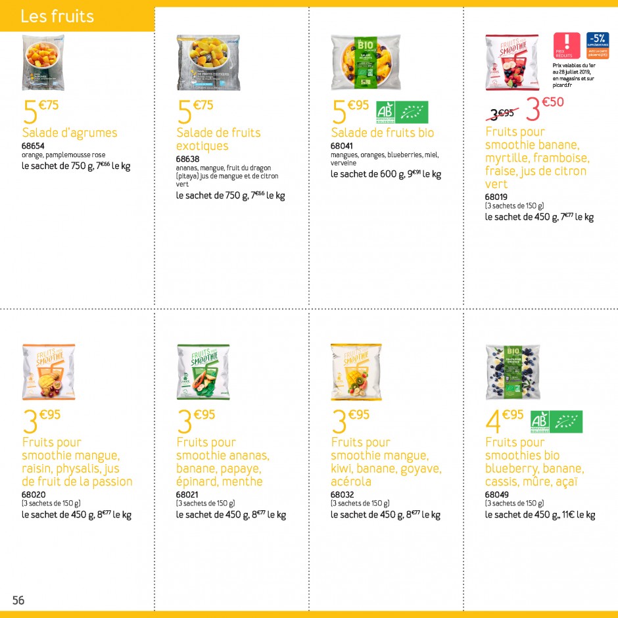This screenshot has width=618, height=618.
Task: Click the AB organic logo beside 4€95
Action: tap(540, 421)
